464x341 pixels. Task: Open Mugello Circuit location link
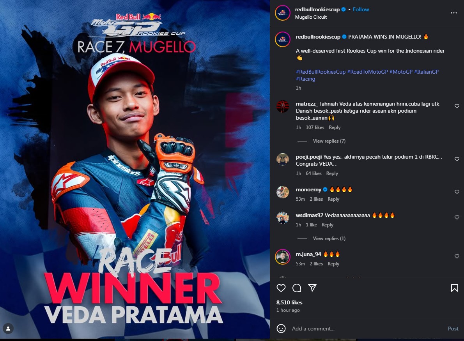tap(311, 17)
